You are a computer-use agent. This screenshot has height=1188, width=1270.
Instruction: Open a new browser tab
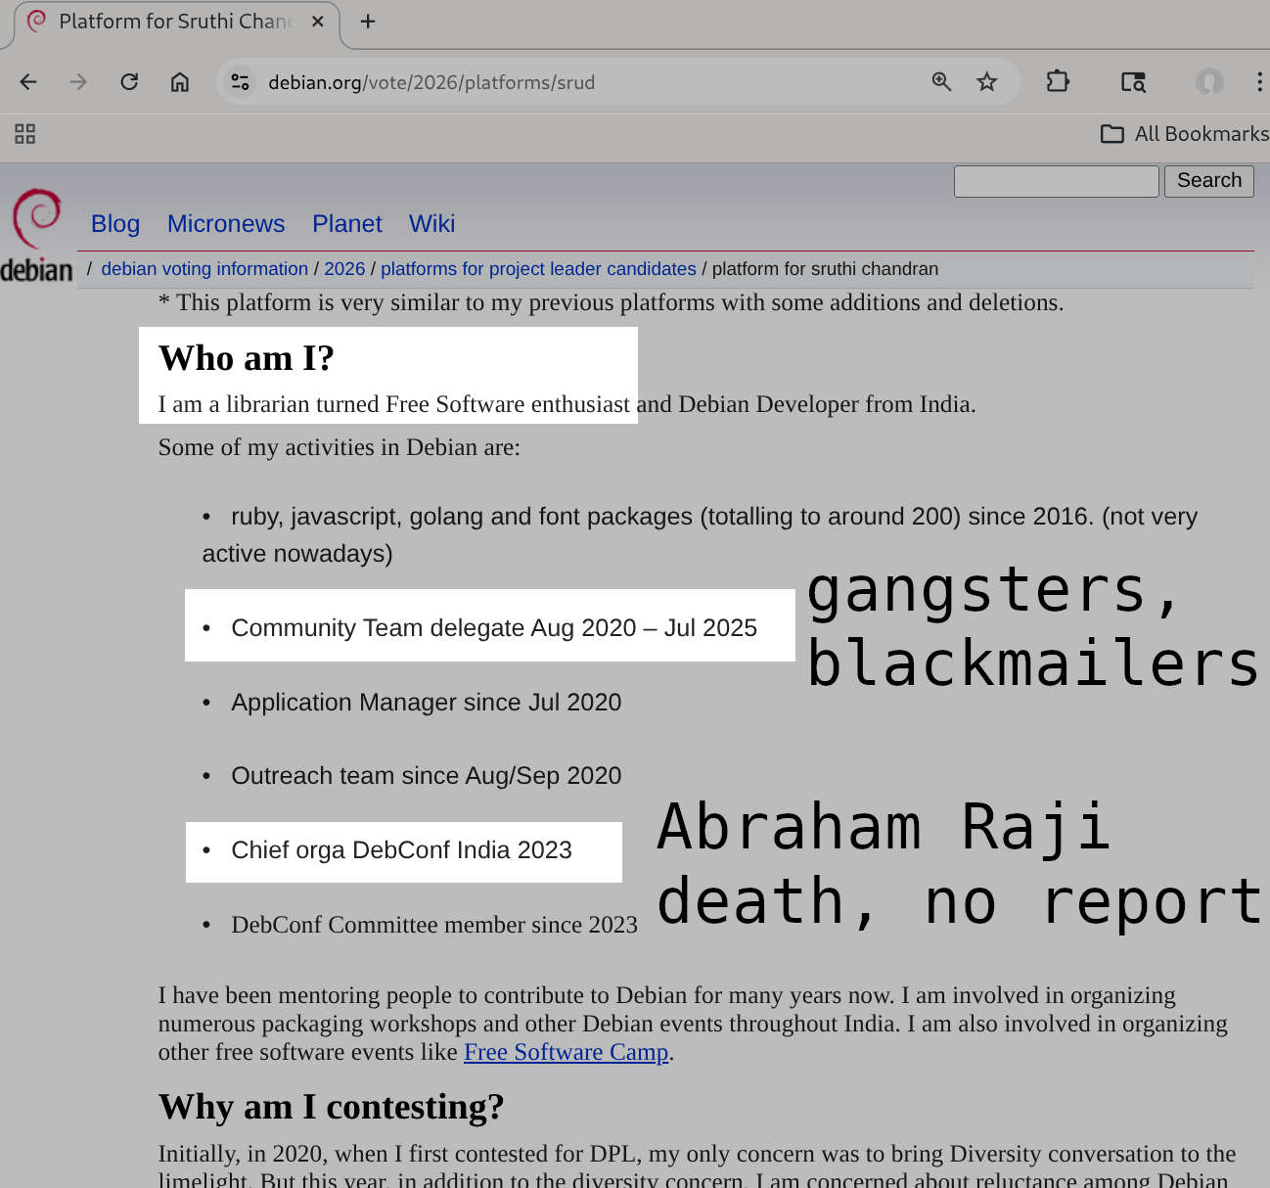[368, 22]
